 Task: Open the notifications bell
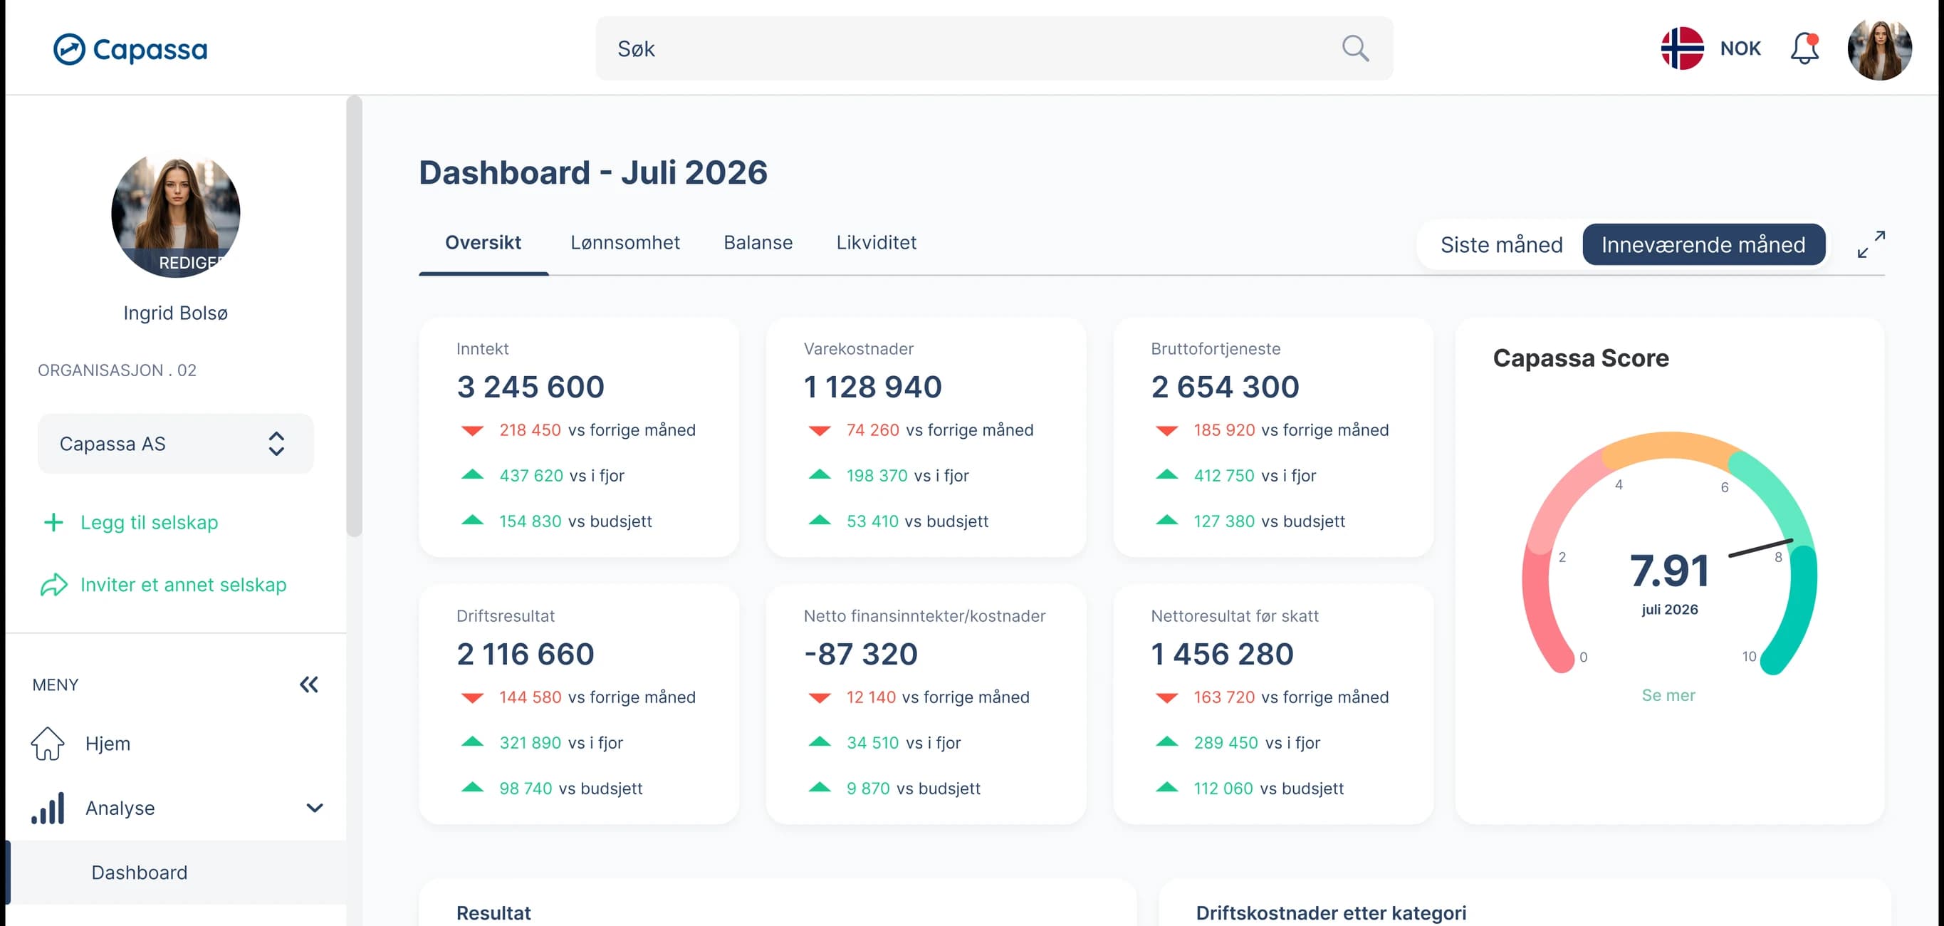(x=1804, y=48)
